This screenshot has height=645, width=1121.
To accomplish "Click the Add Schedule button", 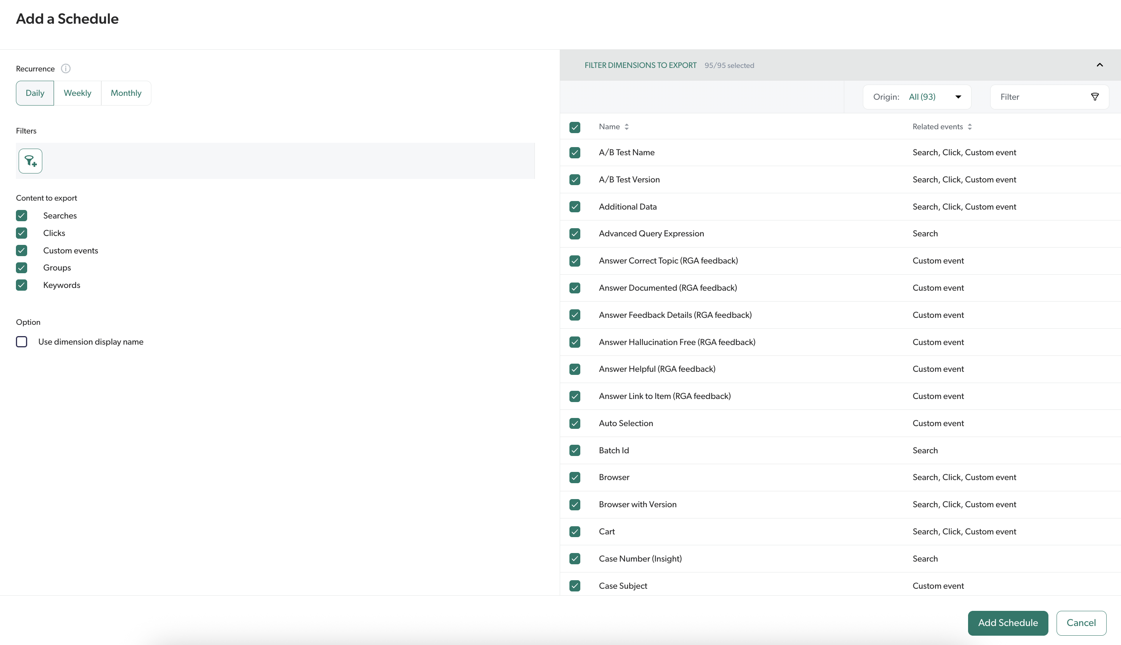I will tap(1008, 623).
